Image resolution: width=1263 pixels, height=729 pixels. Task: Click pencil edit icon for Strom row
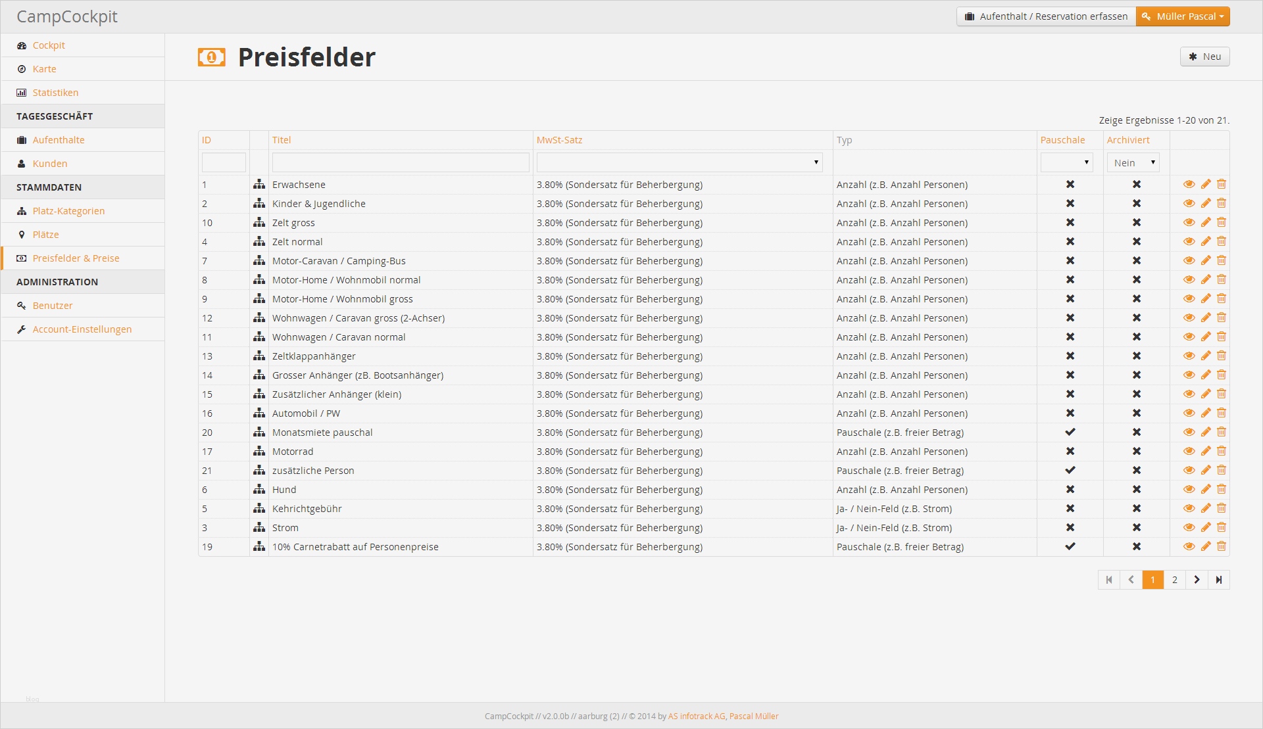(x=1205, y=528)
